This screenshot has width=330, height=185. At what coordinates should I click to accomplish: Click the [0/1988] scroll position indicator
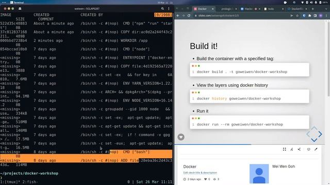coord(163,15)
